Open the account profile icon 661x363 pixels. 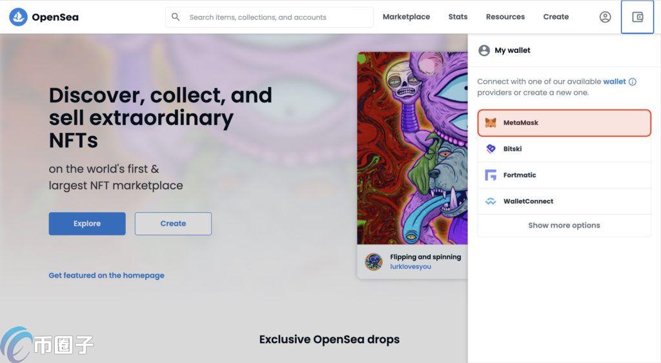pos(605,17)
